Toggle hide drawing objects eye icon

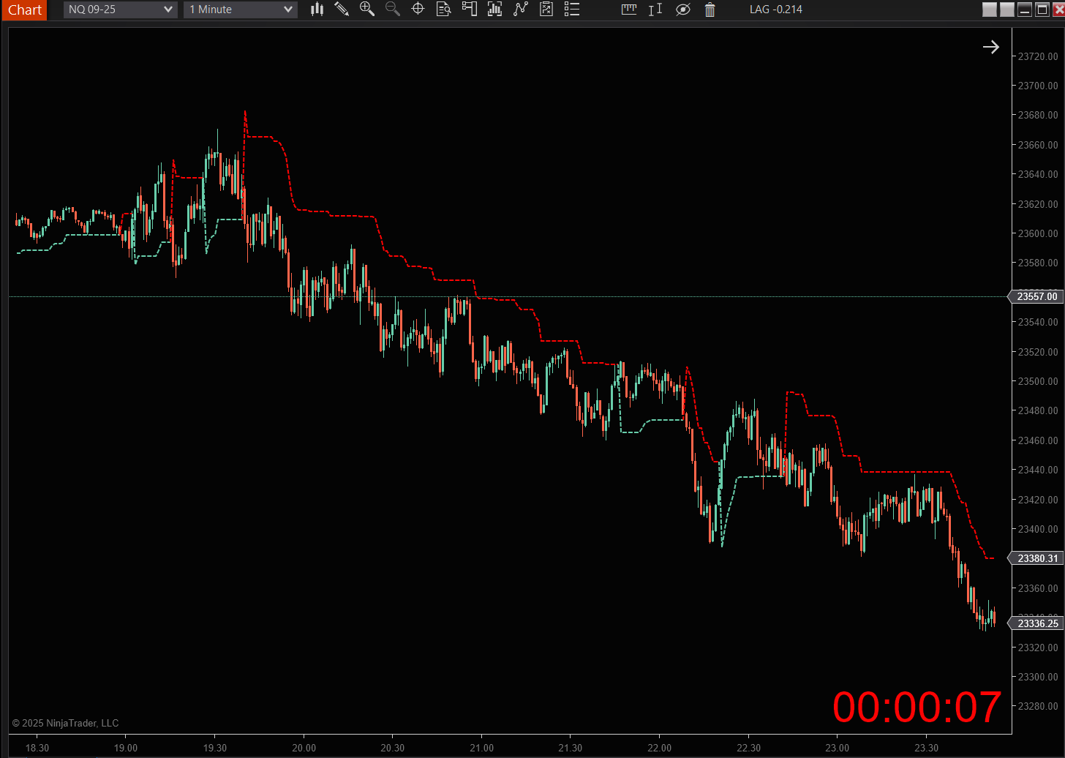682,10
